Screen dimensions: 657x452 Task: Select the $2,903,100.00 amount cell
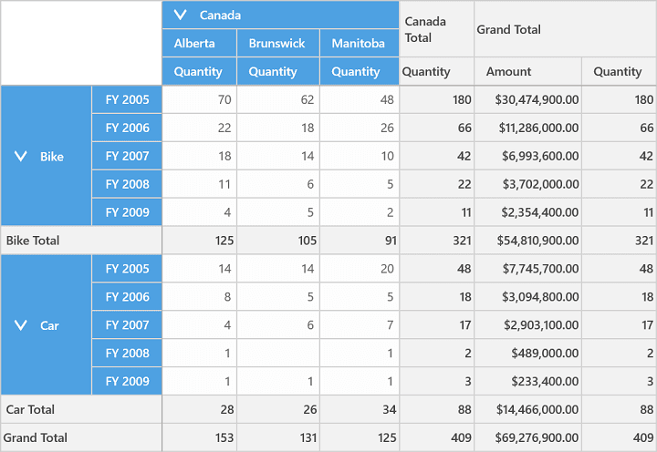point(528,324)
